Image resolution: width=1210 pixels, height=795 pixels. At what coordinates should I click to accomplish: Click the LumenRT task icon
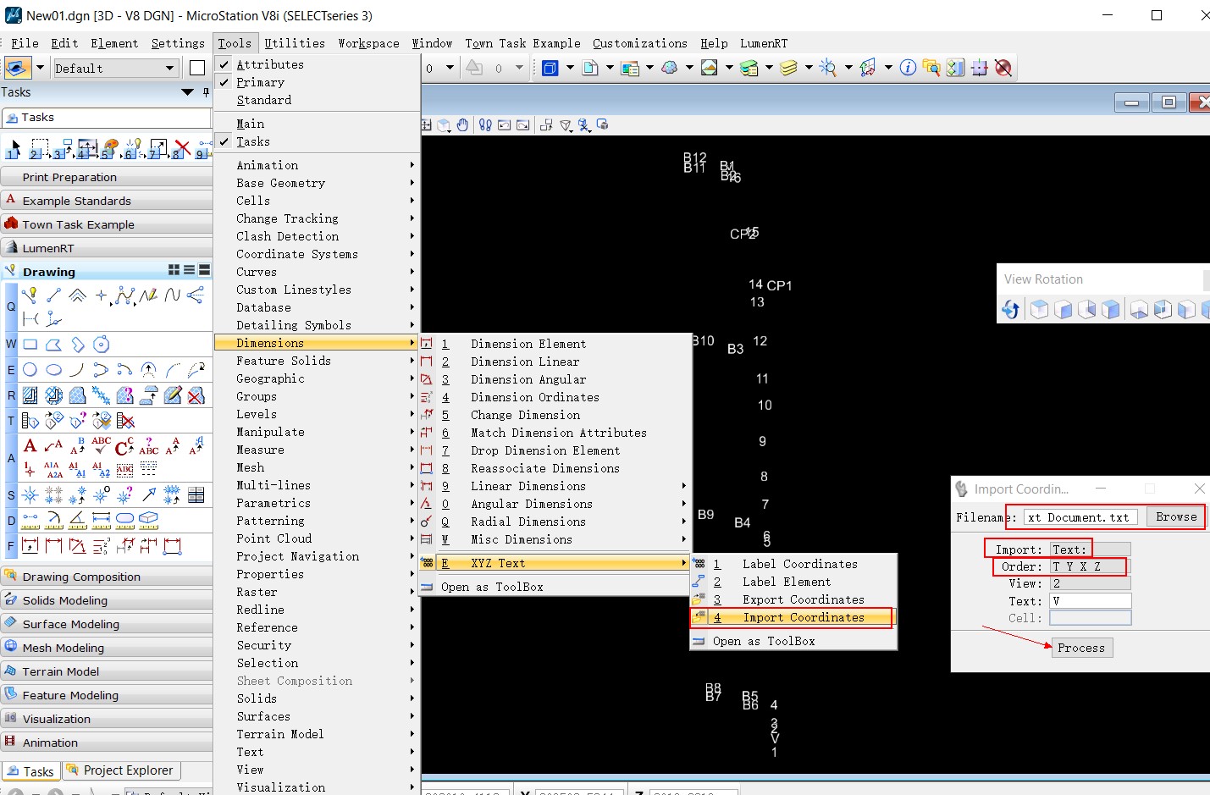pos(11,247)
